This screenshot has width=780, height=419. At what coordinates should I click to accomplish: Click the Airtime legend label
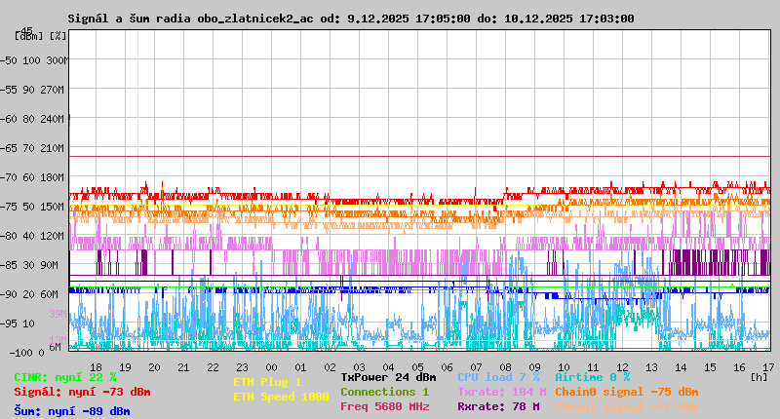point(592,377)
